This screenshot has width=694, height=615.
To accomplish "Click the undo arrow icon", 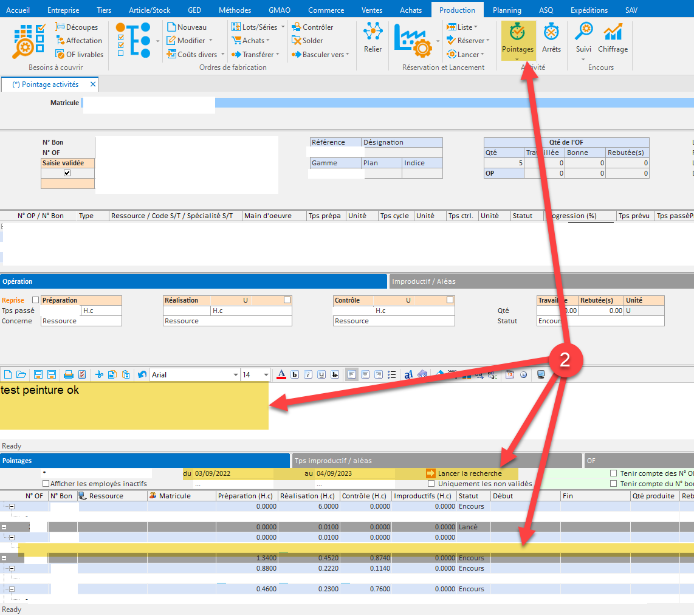I will pos(142,375).
